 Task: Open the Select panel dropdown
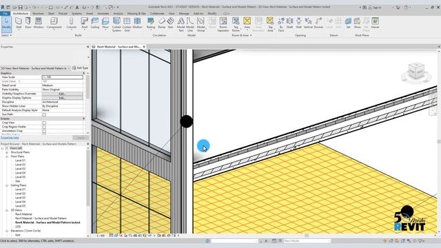click(6, 35)
